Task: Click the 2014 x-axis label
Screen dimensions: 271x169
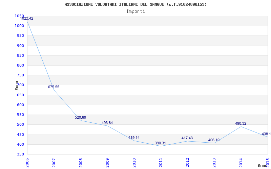Action: (241, 163)
